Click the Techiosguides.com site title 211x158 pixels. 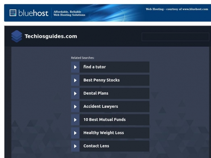[51, 36]
